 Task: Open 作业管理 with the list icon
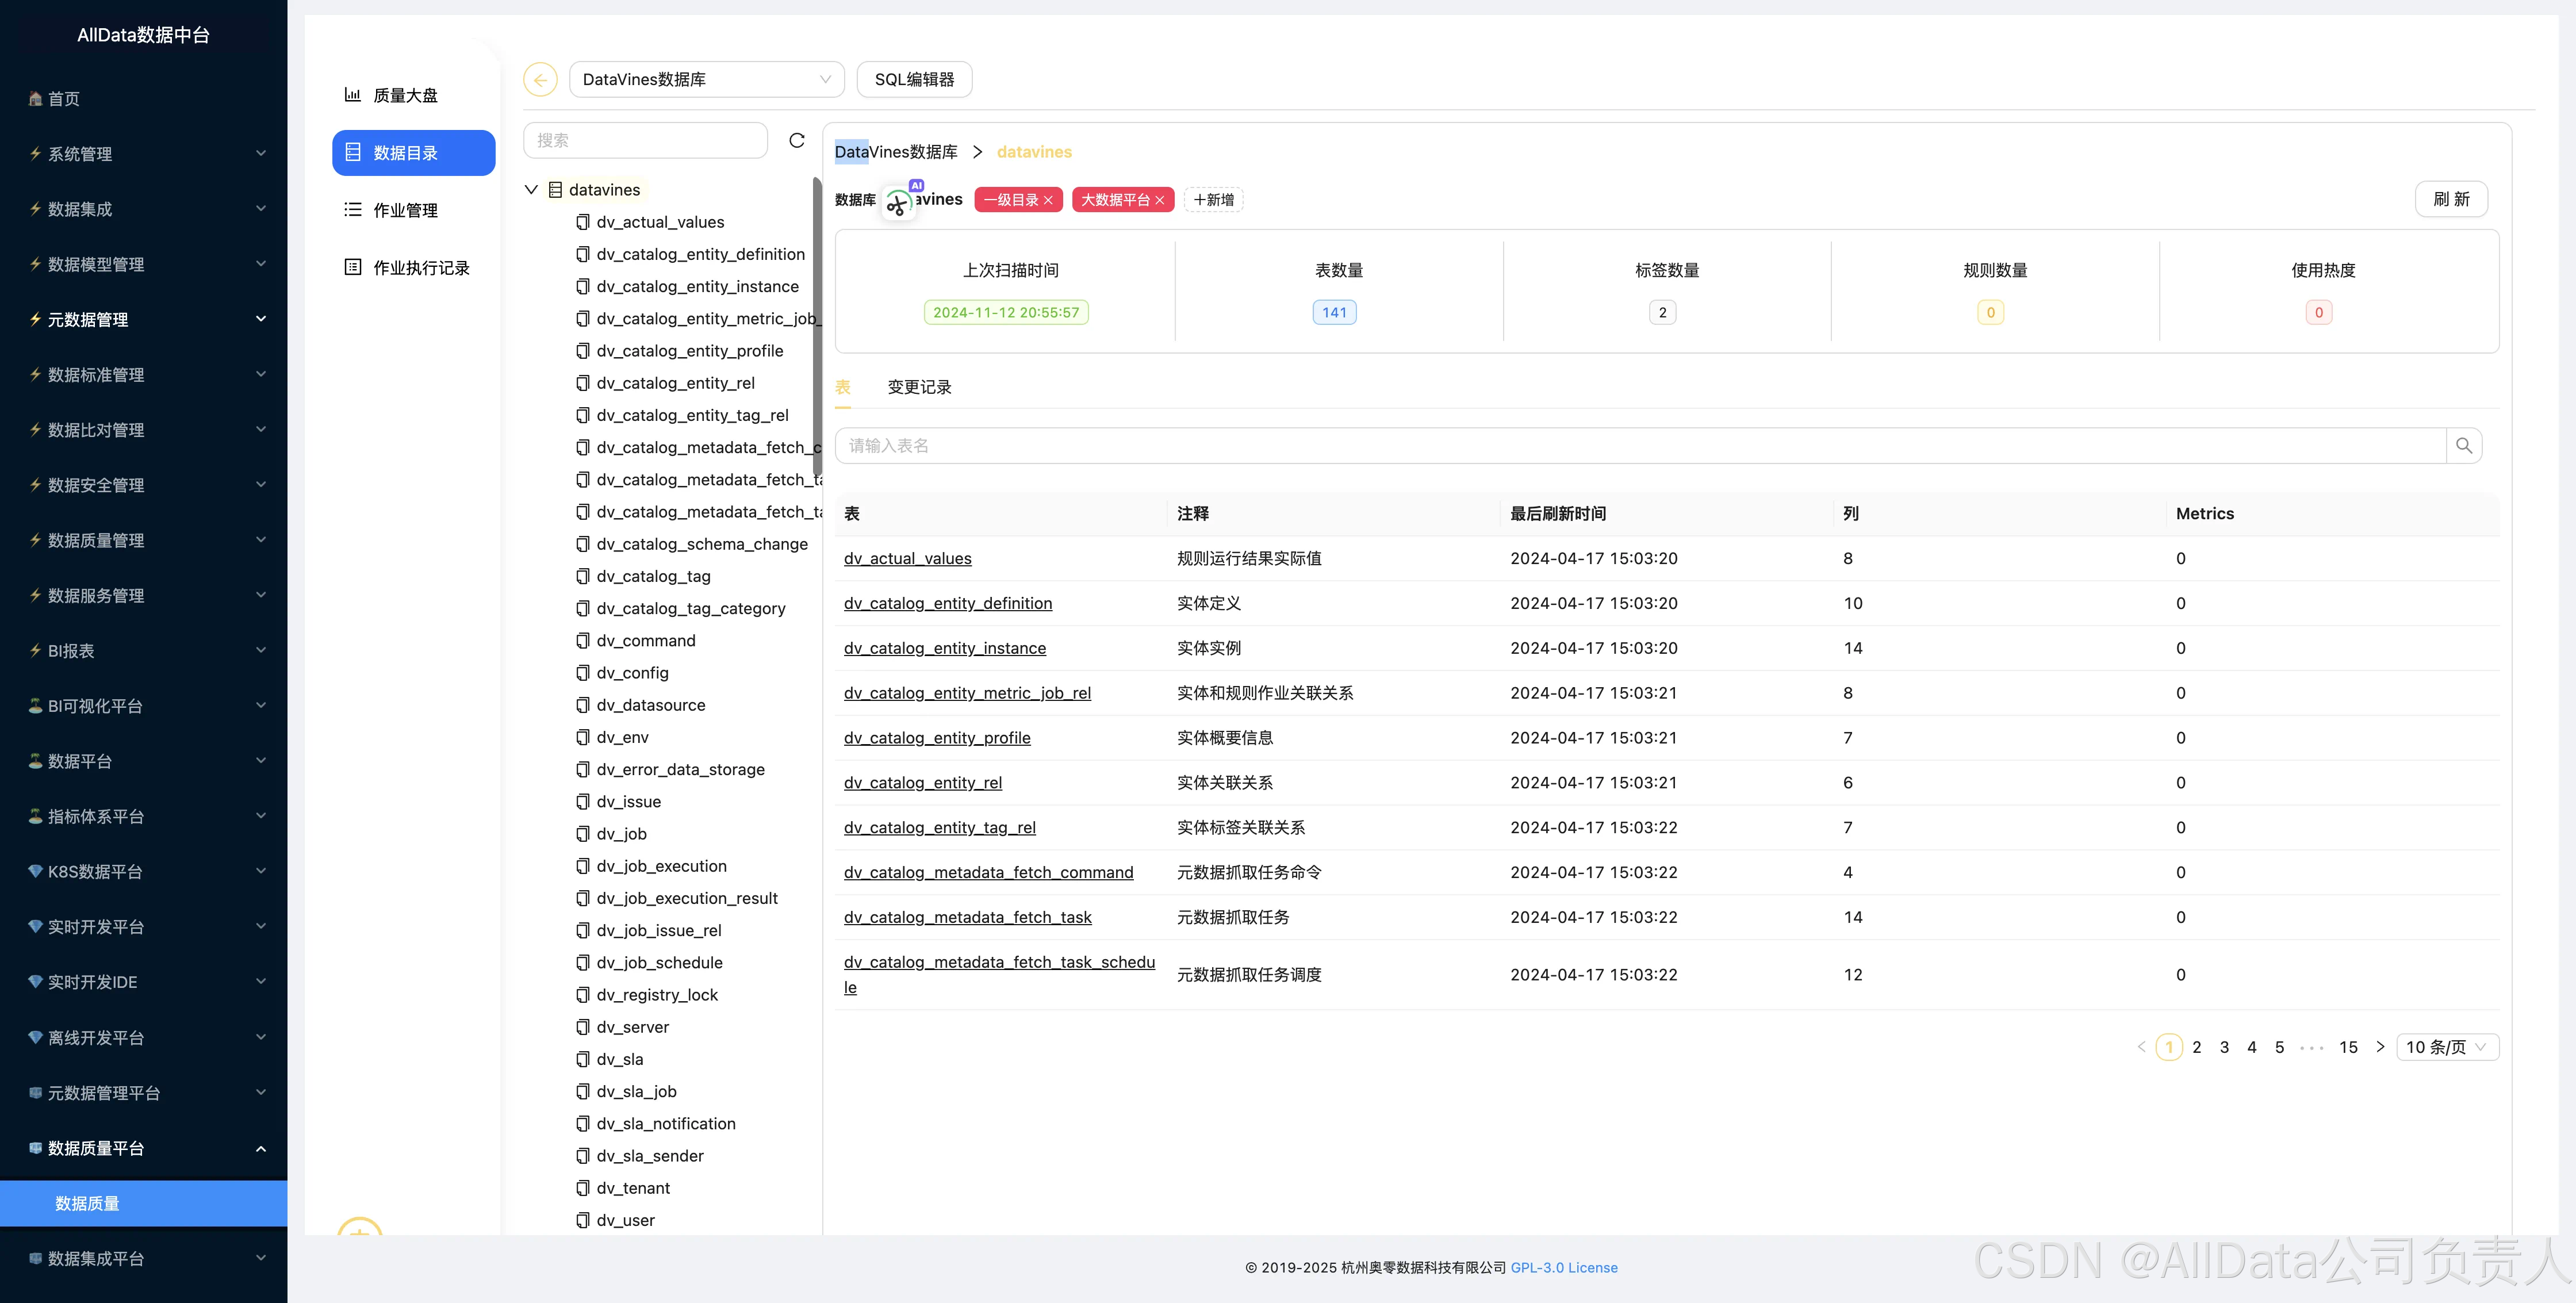click(405, 210)
